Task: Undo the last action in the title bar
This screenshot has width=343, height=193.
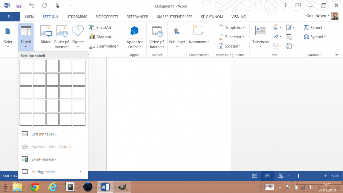Action: [x=32, y=5]
